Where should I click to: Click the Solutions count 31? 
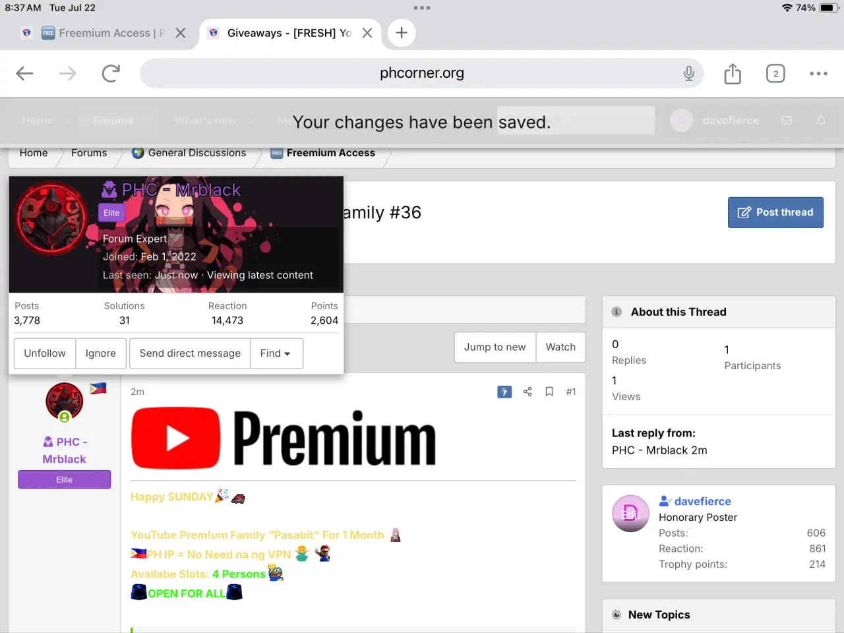click(125, 320)
